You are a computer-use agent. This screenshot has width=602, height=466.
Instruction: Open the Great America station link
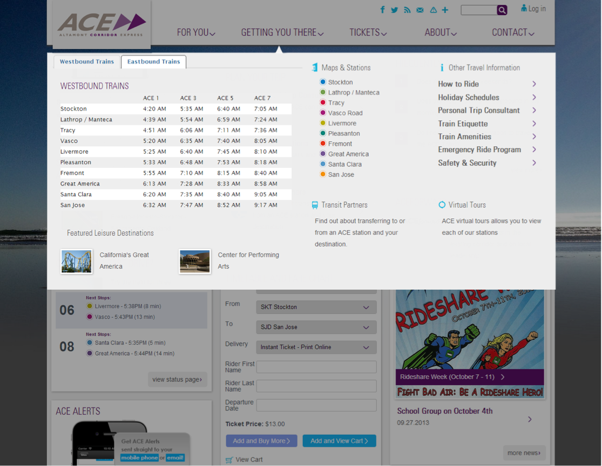[x=348, y=154]
